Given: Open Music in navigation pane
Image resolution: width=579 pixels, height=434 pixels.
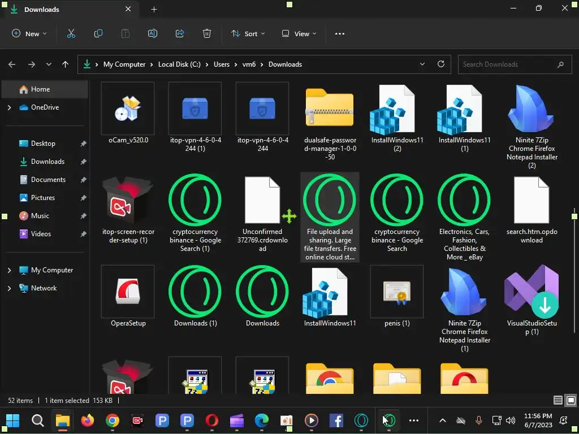Looking at the screenshot, I should (45, 216).
